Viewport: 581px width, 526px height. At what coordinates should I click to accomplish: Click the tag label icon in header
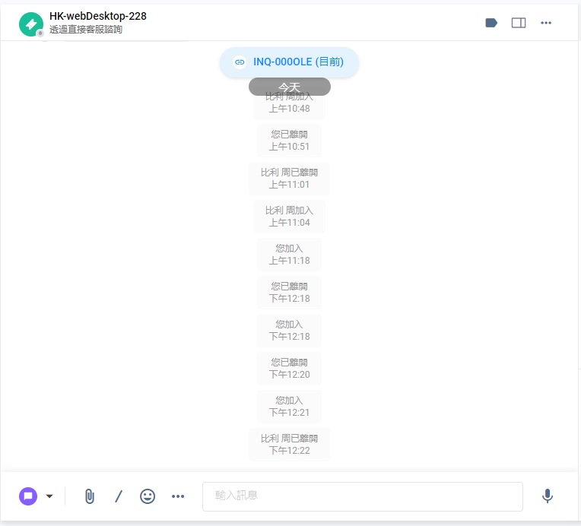(491, 23)
